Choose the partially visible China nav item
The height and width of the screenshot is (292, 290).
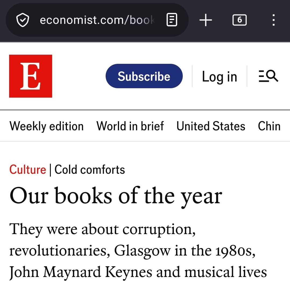(x=269, y=126)
